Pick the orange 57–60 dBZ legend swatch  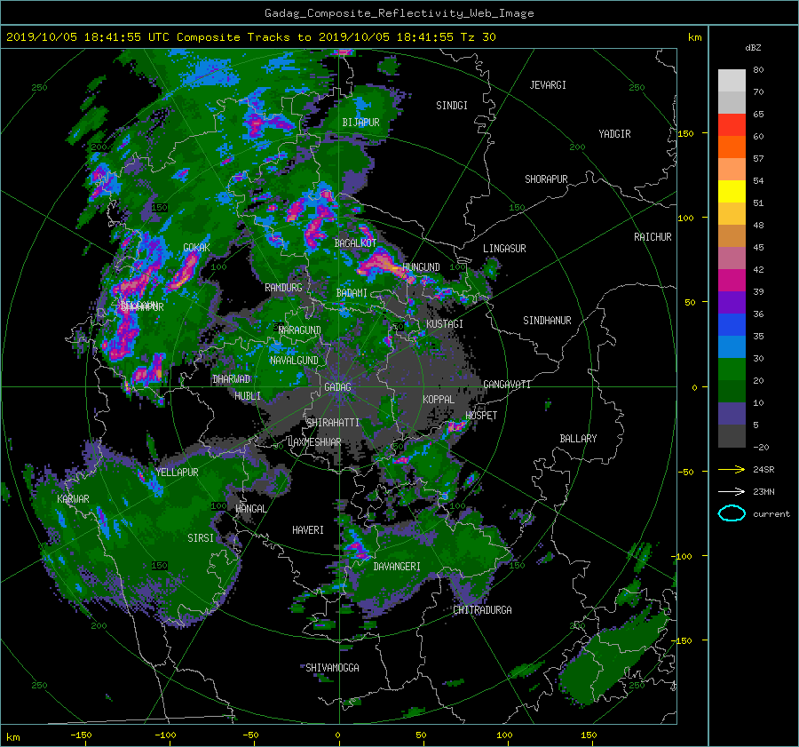tap(732, 147)
